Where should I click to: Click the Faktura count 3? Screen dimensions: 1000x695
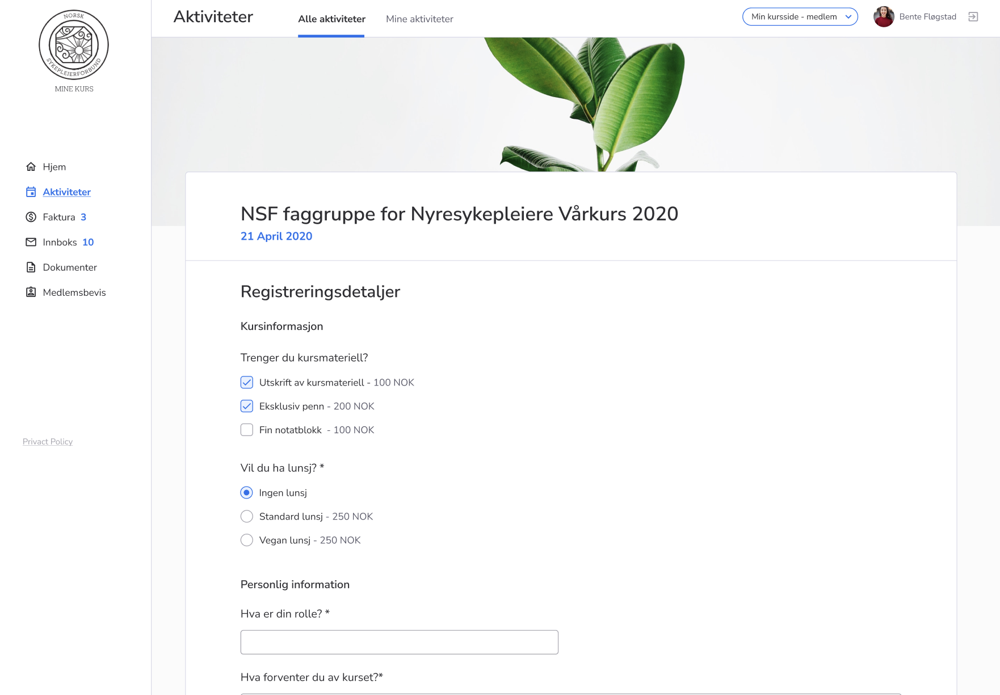pos(83,217)
